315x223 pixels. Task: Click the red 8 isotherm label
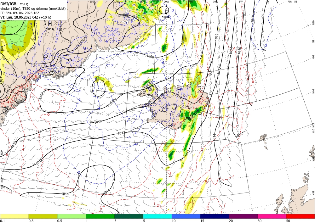(208, 207)
